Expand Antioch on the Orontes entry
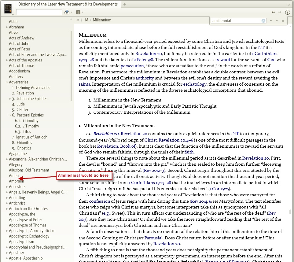The width and height of the screenshot is (294, 262). [7, 209]
